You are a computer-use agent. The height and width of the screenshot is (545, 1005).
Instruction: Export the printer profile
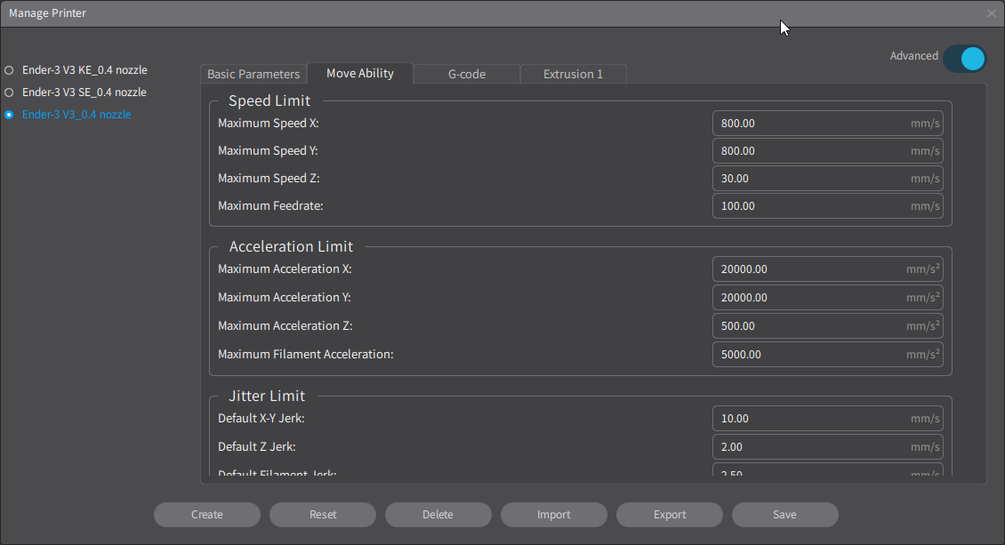[670, 515]
